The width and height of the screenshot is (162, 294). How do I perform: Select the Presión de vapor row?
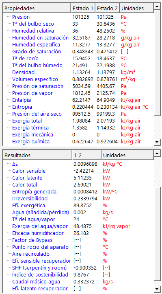tap(78, 93)
